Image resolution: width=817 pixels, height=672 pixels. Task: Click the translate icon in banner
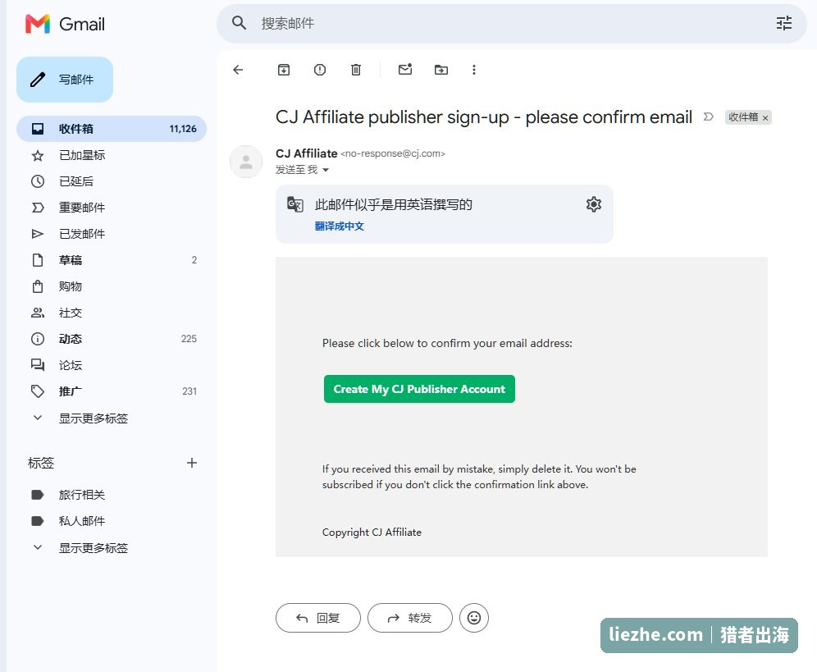click(295, 204)
